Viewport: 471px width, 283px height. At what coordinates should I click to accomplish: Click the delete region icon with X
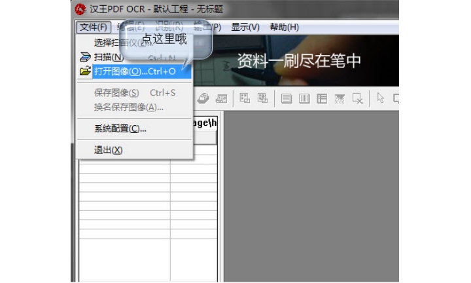click(357, 98)
